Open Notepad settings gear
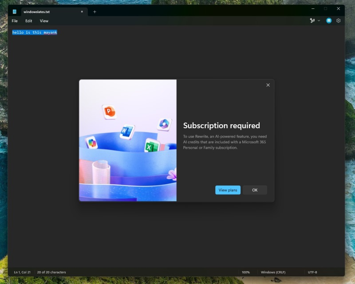Image resolution: width=355 pixels, height=284 pixels. (339, 20)
